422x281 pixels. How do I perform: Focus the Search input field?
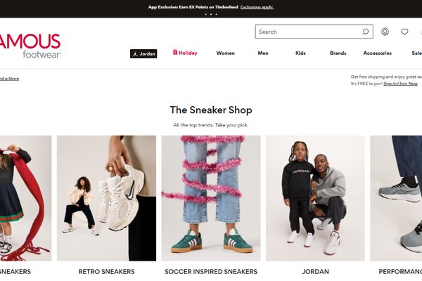pyautogui.click(x=309, y=32)
